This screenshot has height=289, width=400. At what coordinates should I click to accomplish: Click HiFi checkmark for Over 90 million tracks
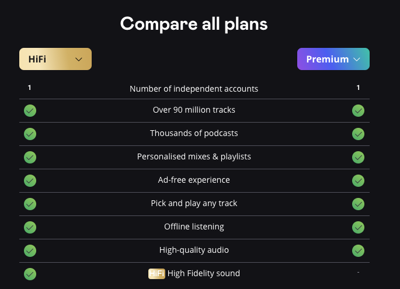(30, 110)
